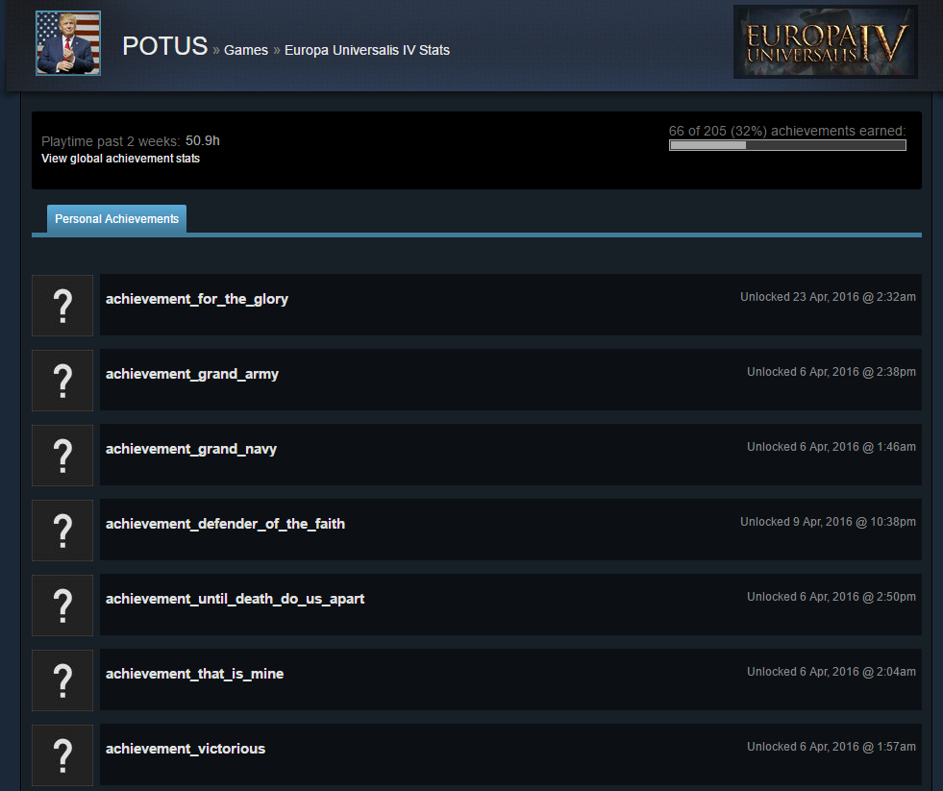Select the achievement_grand_army title text
The width and height of the screenshot is (943, 791).
pyautogui.click(x=192, y=374)
